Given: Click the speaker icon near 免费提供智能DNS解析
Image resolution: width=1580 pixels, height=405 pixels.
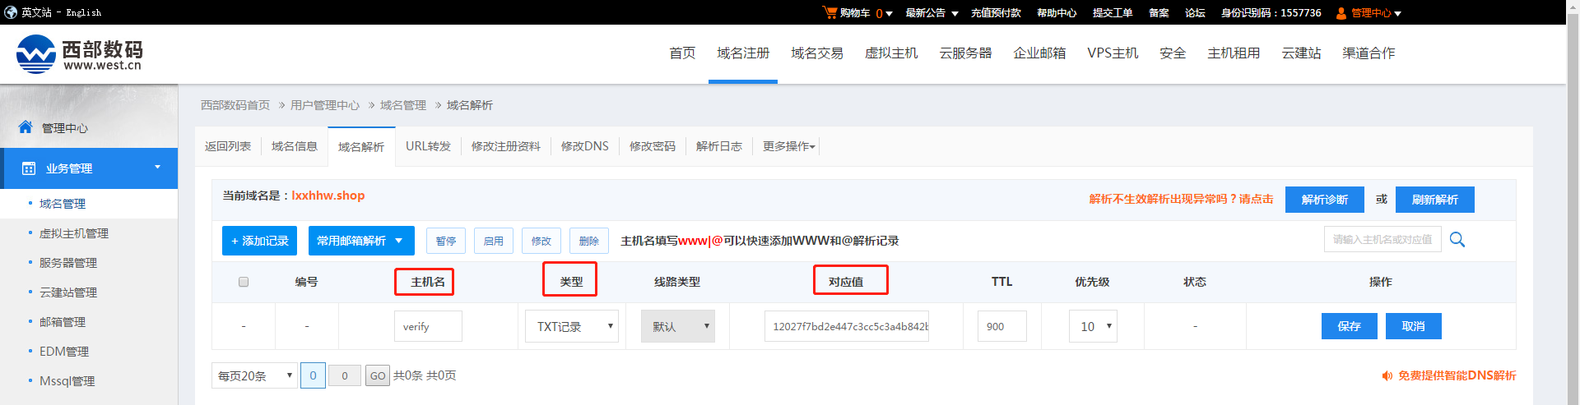Looking at the screenshot, I should coord(1387,375).
